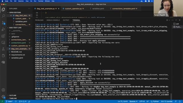This screenshot has height=103, width=183.
Task: Create a new terminal with plus icon
Action: [167, 20]
